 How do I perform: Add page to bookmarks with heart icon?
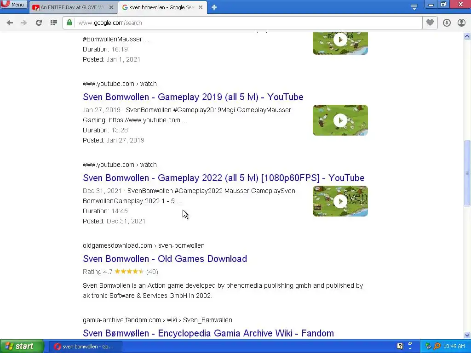430,23
